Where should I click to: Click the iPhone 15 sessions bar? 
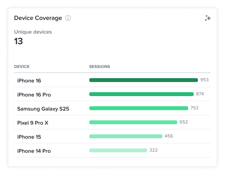126,136
